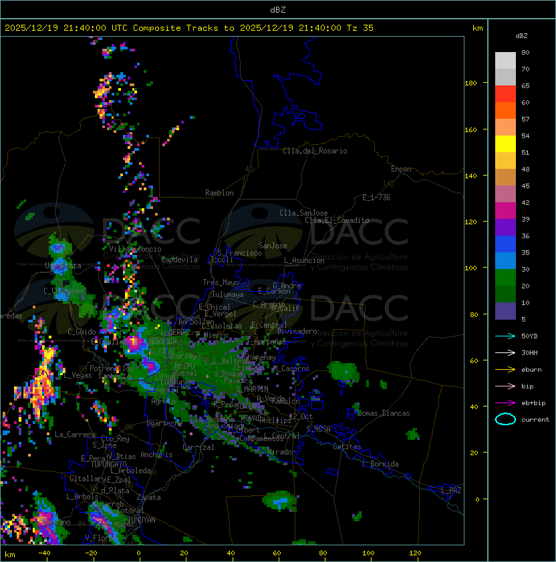The height and width of the screenshot is (562, 556).
Task: Click the 'Zapata' map label
Action: pyautogui.click(x=148, y=497)
